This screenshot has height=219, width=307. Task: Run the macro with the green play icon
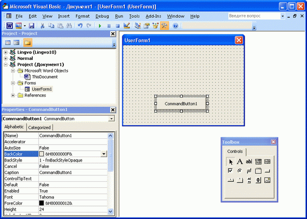click(100, 26)
